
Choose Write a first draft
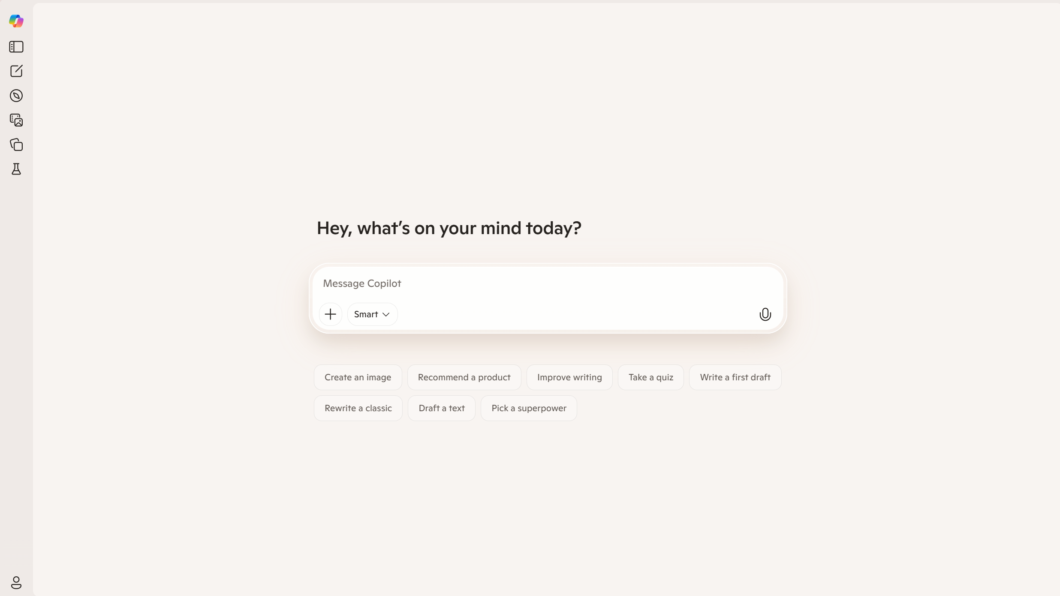pos(735,377)
